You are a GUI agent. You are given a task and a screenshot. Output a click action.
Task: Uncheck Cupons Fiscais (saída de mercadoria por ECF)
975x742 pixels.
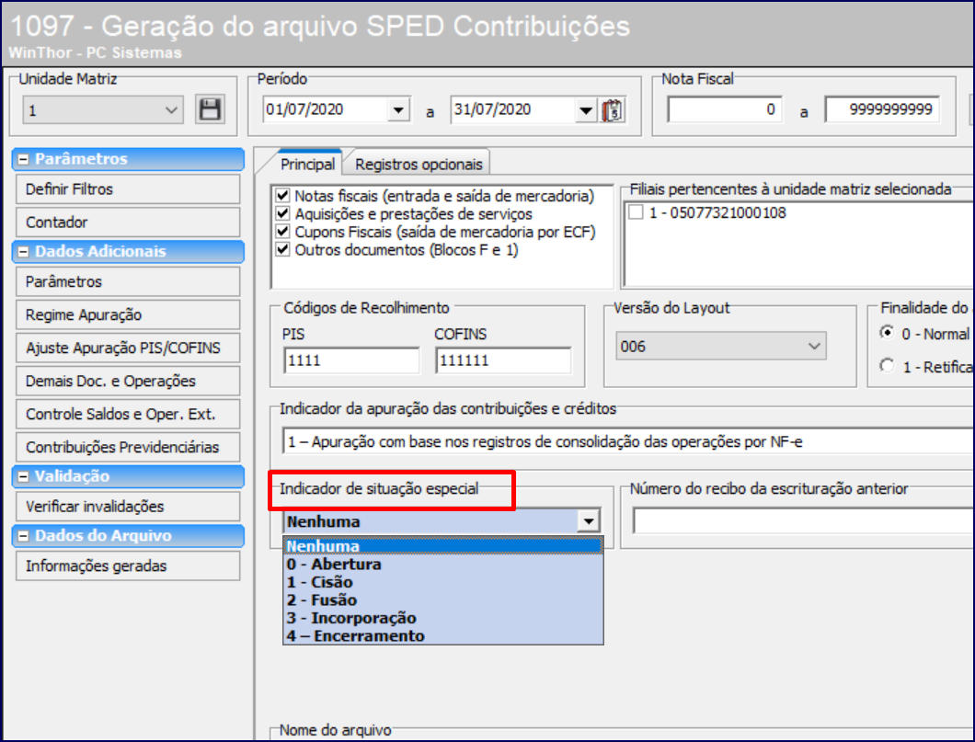coord(283,232)
